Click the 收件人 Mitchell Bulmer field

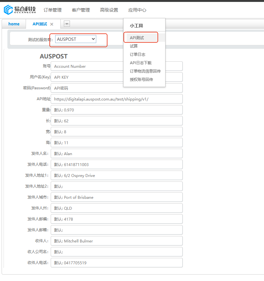[117, 241]
